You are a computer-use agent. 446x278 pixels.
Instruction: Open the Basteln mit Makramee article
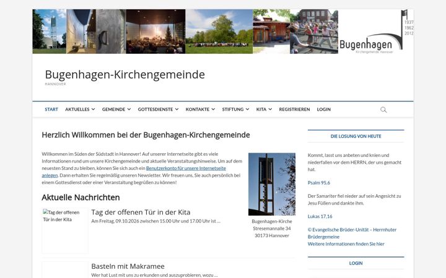pyautogui.click(x=128, y=266)
